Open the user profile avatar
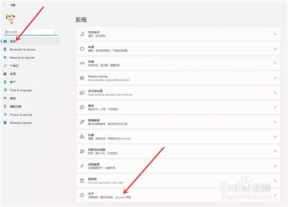 pos(10,19)
